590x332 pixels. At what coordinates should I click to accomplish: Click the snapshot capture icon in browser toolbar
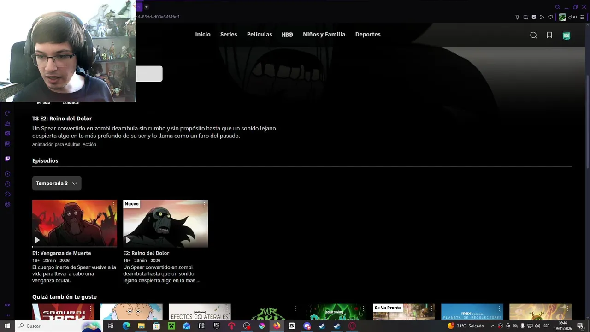pos(525,17)
